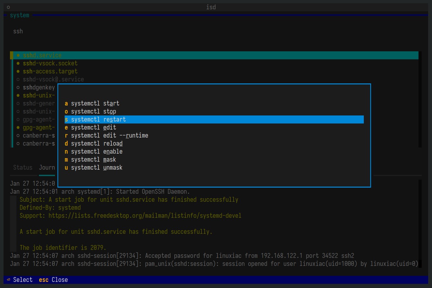Click esc Close in footer
Image resolution: width=432 pixels, height=288 pixels.
53,280
